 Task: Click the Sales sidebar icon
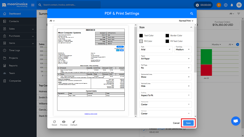click(x=5, y=29)
